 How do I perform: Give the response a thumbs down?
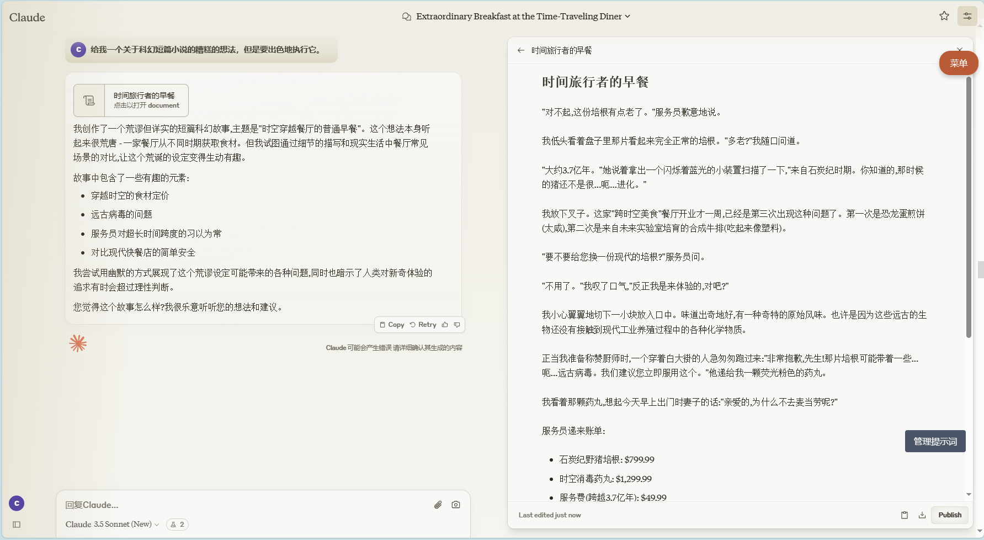[x=457, y=325]
